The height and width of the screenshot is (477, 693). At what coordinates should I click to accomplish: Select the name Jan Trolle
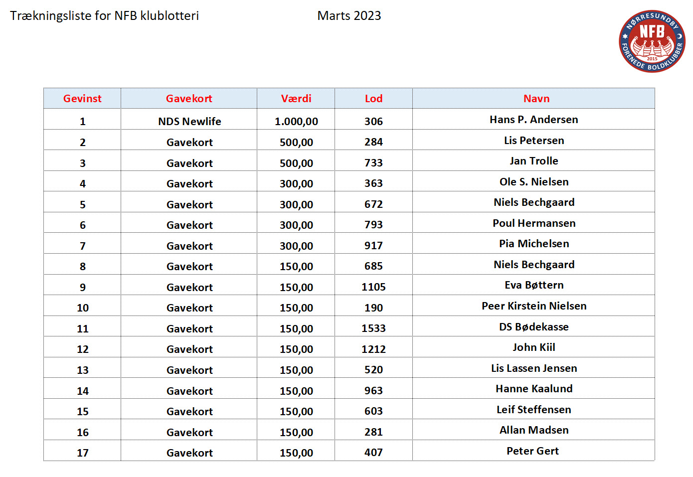click(x=534, y=161)
